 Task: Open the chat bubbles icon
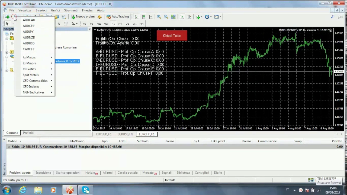pos(340,17)
